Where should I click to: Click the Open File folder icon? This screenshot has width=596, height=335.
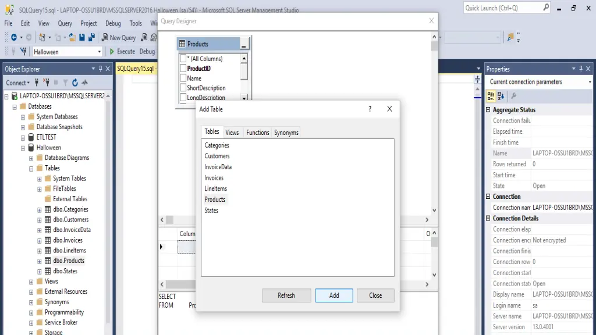(72, 37)
